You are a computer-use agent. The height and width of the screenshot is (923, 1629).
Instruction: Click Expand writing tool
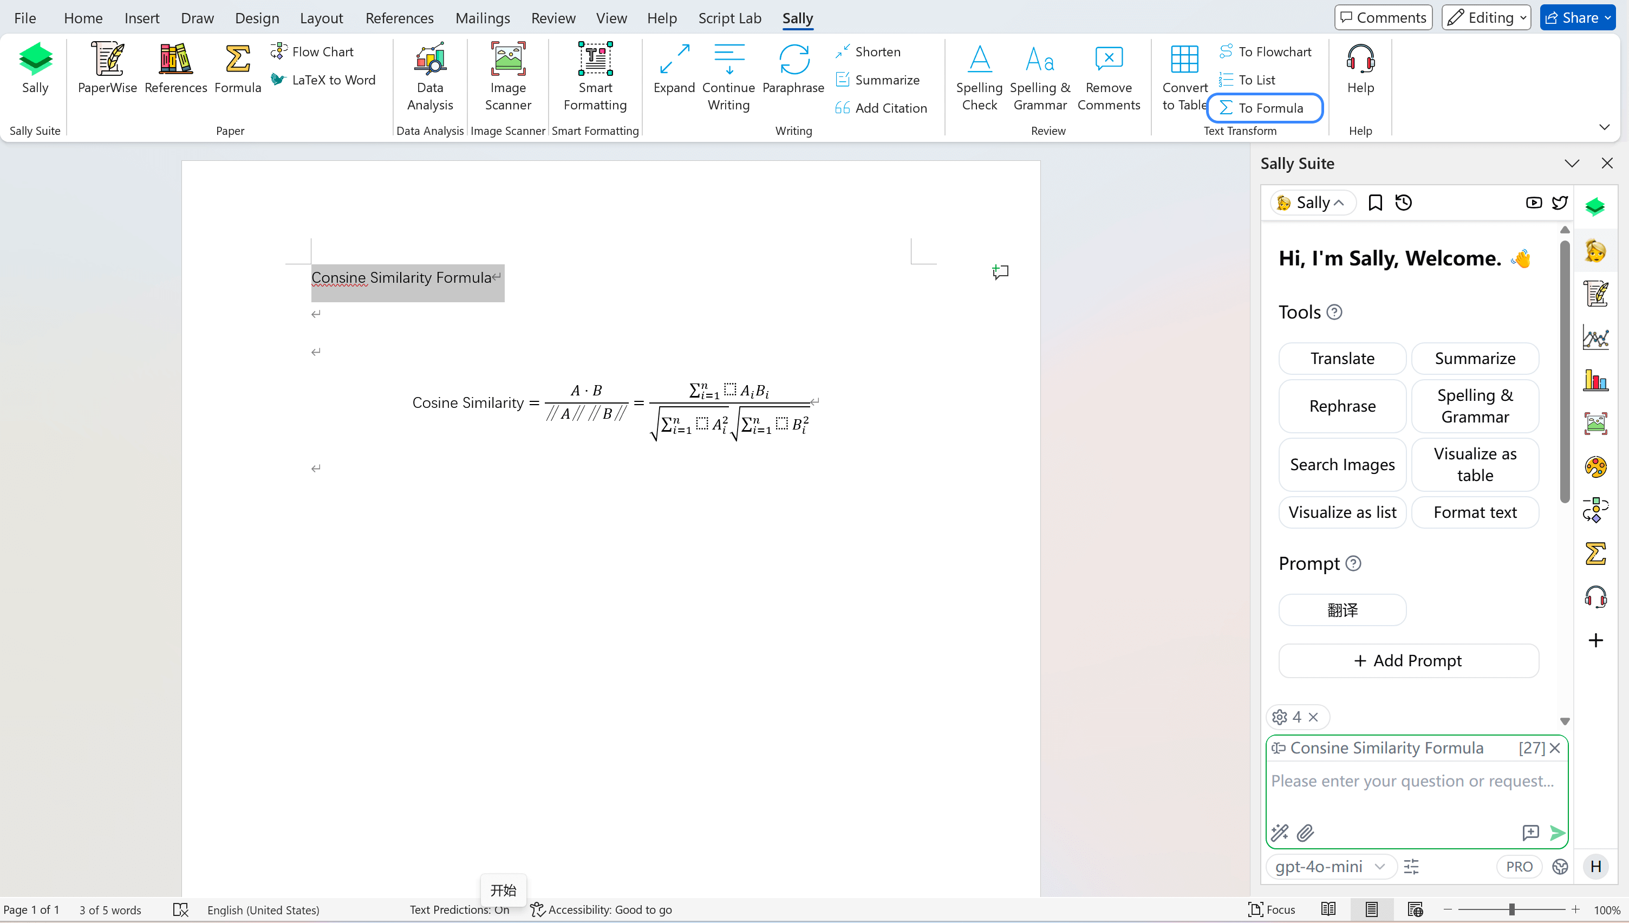click(x=674, y=68)
